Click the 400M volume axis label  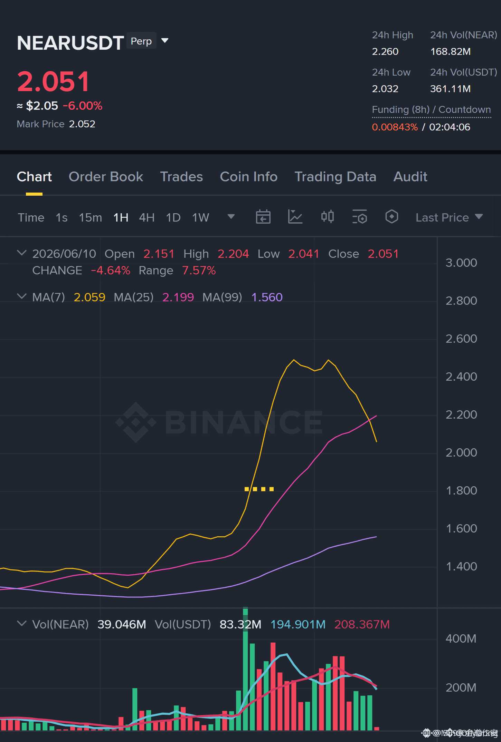coord(461,638)
